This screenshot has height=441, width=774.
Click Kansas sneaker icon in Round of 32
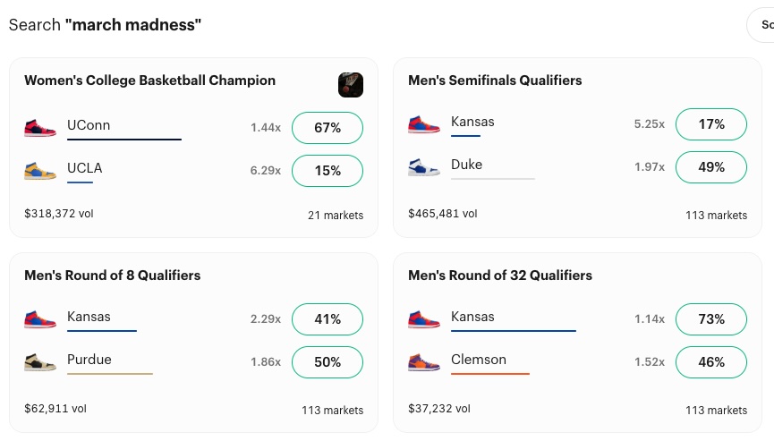tap(424, 319)
